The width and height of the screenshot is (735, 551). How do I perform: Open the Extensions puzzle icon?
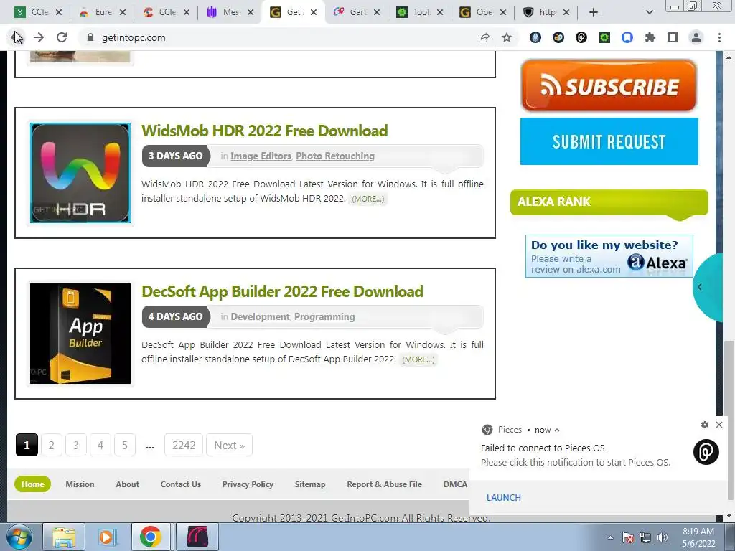tap(650, 37)
